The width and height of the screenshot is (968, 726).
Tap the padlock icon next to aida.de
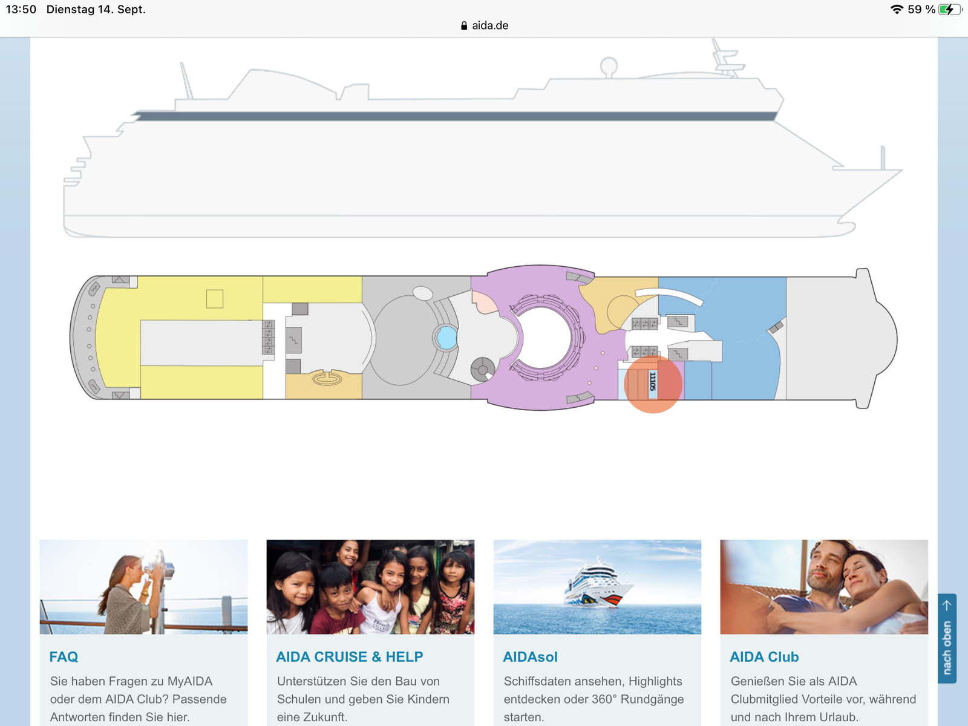(x=464, y=25)
